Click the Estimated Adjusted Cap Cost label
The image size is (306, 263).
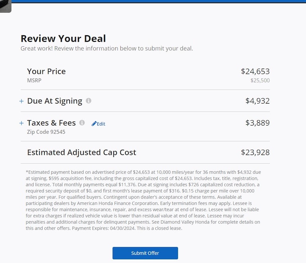point(82,152)
